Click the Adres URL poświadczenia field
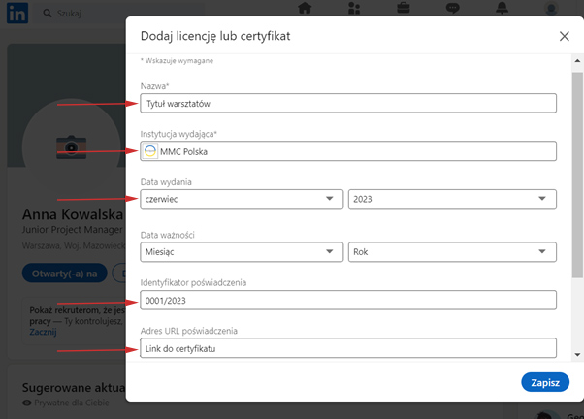 348,348
